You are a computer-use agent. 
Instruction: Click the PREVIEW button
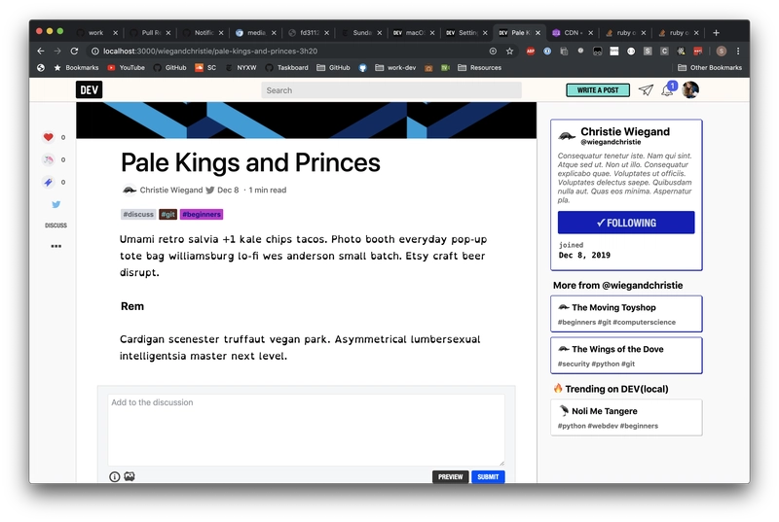pyautogui.click(x=450, y=477)
